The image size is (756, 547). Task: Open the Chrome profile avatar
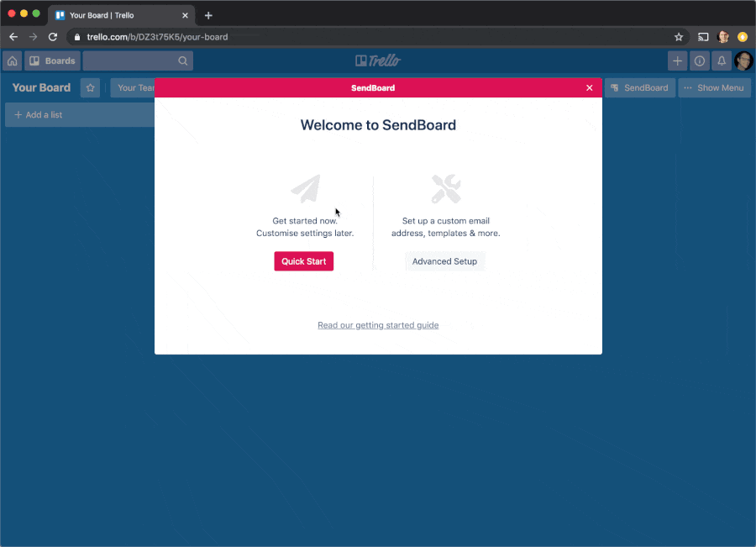coord(723,37)
